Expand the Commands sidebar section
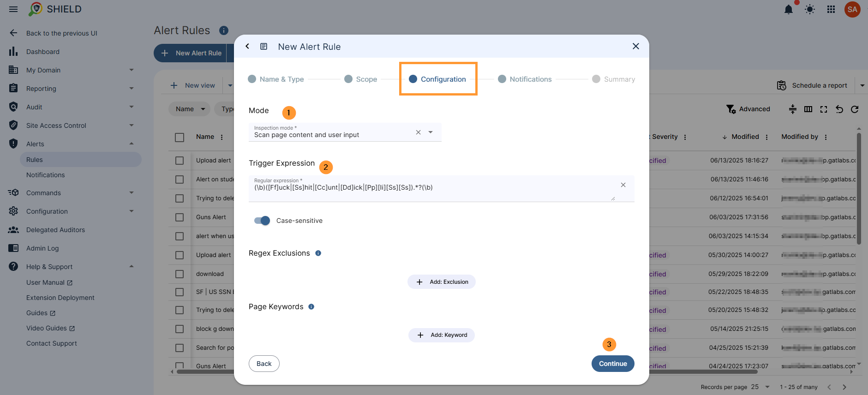Viewport: 868px width, 395px height. [x=132, y=193]
